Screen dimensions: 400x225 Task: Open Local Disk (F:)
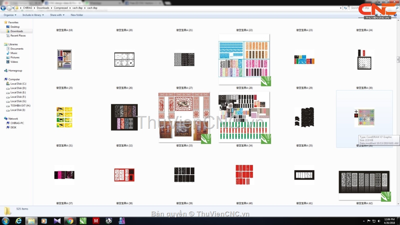click(16, 97)
